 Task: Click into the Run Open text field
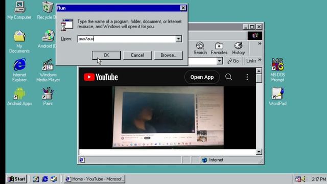127,39
